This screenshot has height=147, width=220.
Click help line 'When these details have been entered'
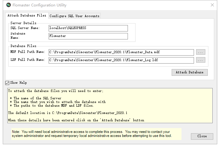pyautogui.click(x=76, y=120)
